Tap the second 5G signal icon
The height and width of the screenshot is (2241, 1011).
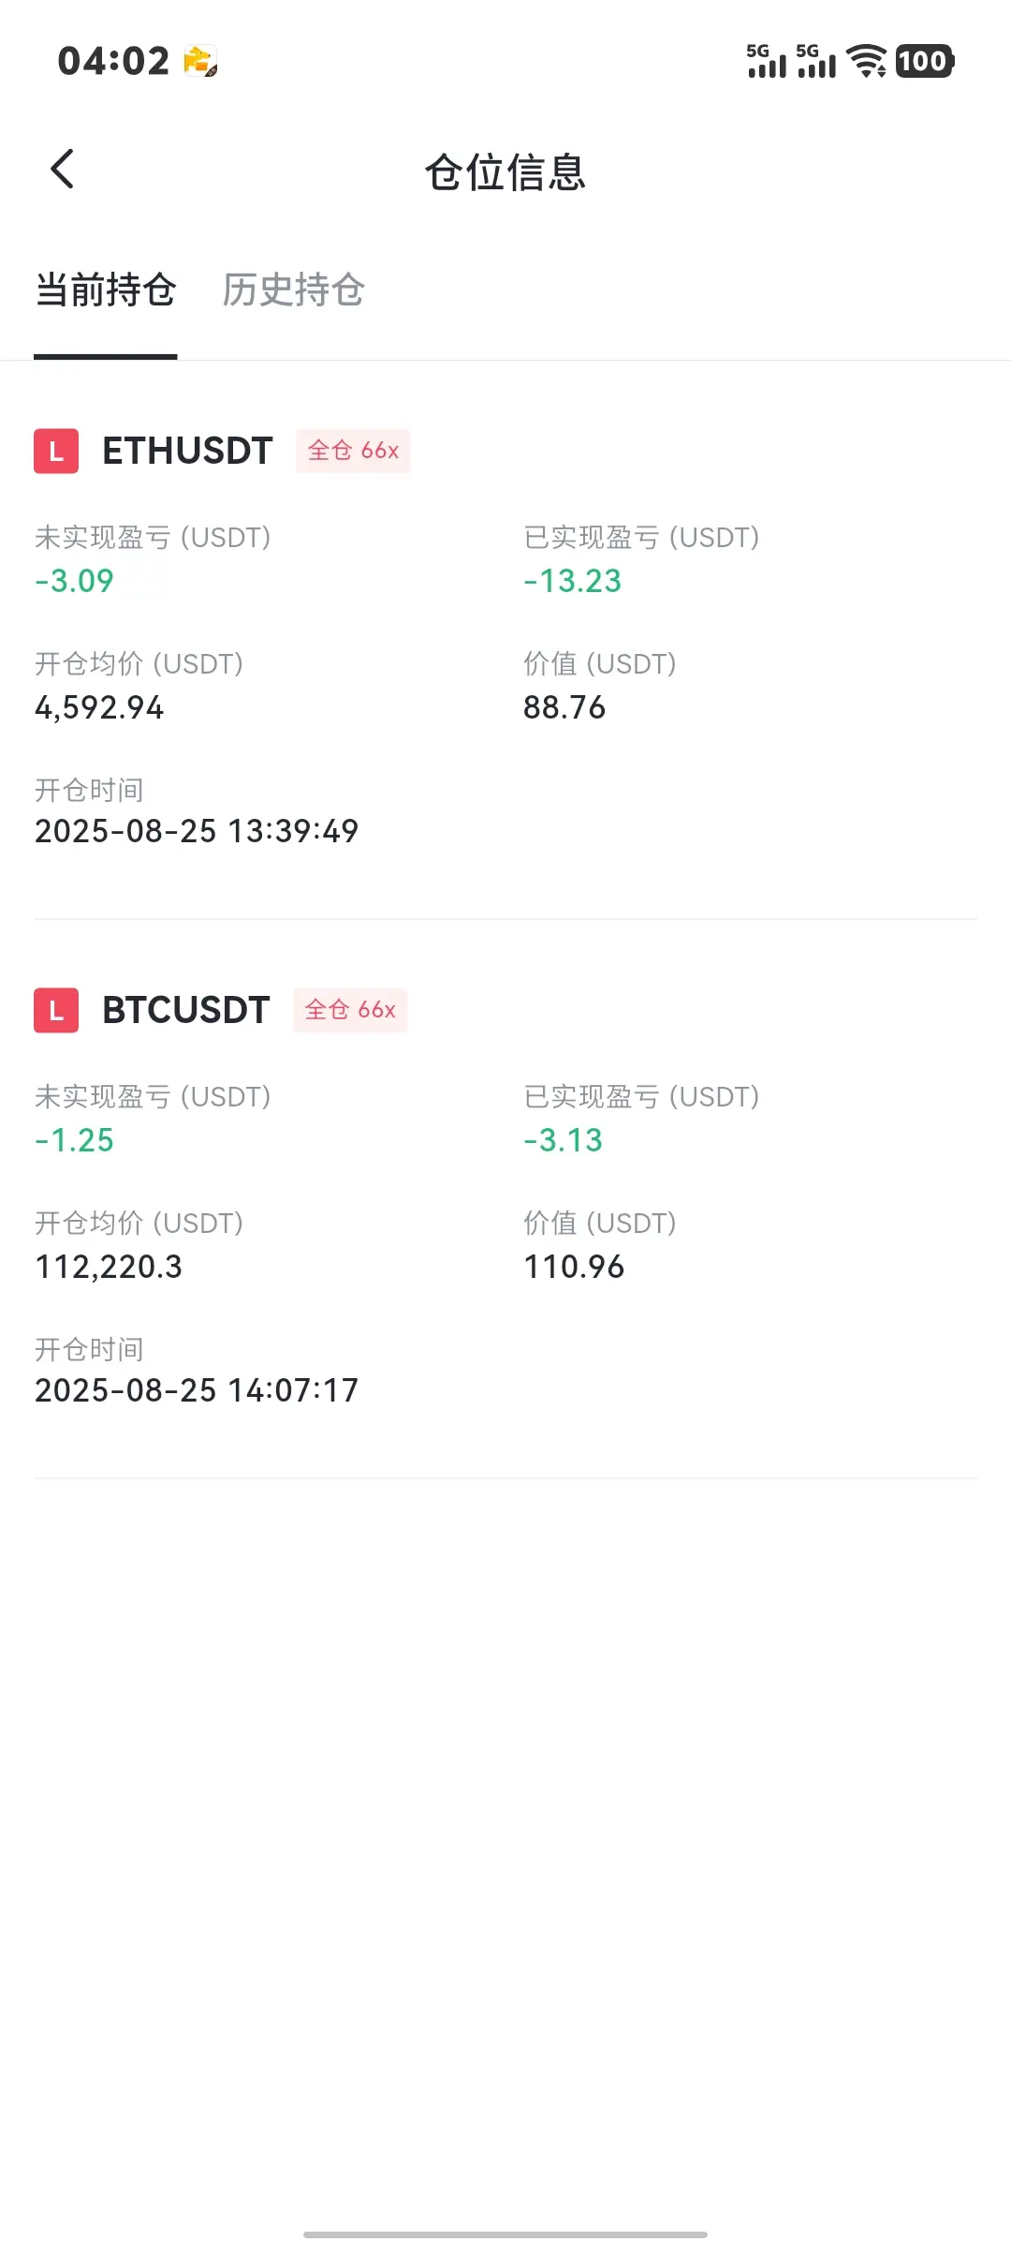tap(816, 61)
